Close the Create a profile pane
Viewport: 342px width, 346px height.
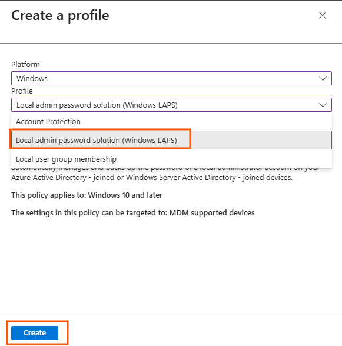tap(323, 15)
